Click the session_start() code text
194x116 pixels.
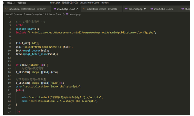(27, 29)
